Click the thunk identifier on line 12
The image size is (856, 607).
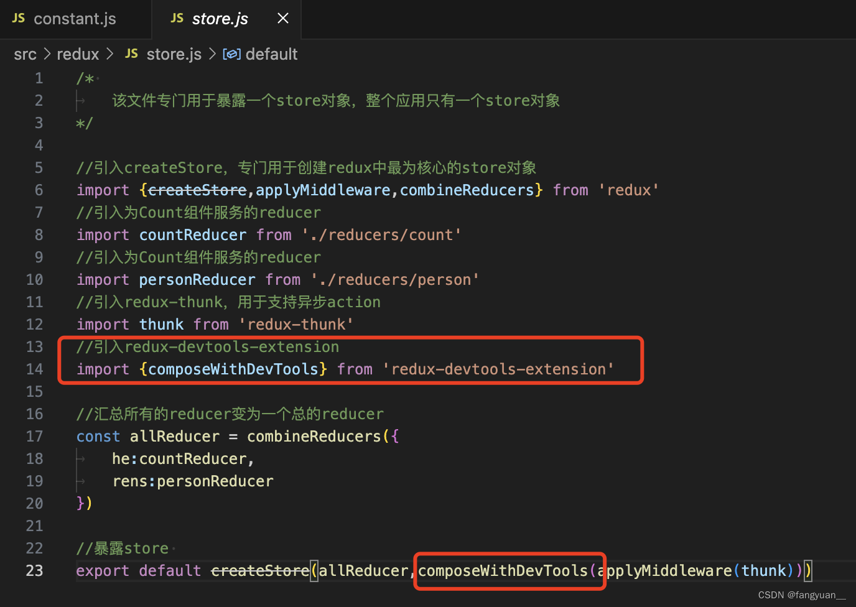pos(162,325)
